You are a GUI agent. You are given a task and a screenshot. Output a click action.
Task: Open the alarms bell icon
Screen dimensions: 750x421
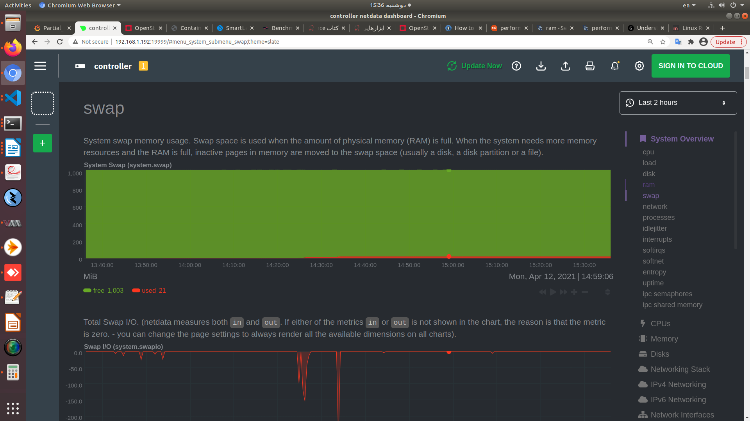click(x=615, y=66)
